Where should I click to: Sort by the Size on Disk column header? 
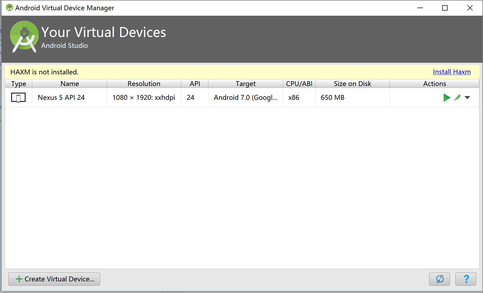coord(353,84)
